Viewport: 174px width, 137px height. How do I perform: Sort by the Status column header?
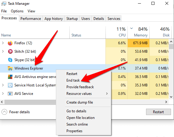point(76,35)
